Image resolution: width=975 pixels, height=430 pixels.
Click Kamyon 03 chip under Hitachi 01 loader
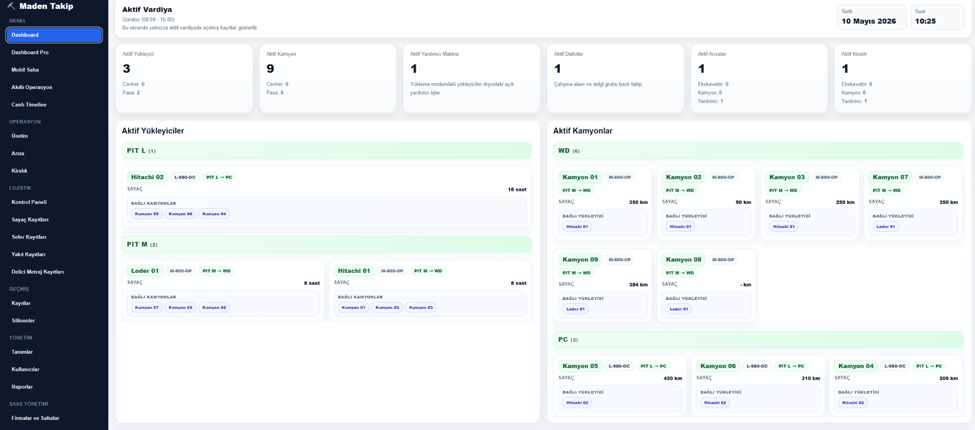tap(421, 308)
